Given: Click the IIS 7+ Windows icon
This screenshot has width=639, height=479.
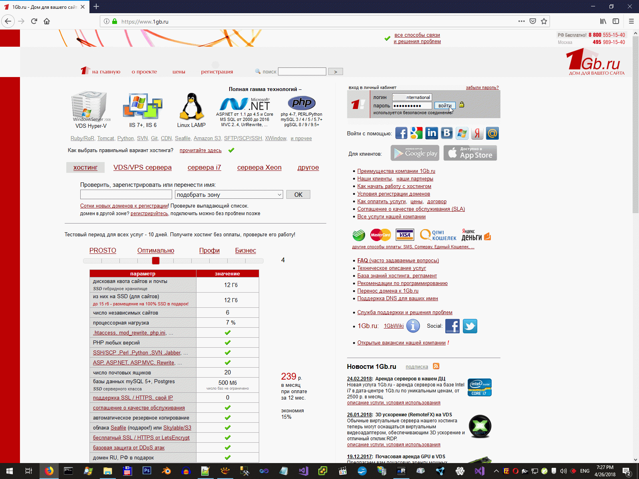Looking at the screenshot, I should 143,107.
